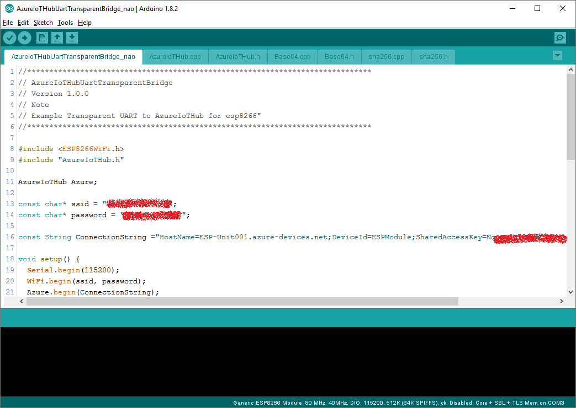Screen dimensions: 576x408
Task: Click the 'AzureIoTHub Azure;' declaration line
Action: pos(57,182)
